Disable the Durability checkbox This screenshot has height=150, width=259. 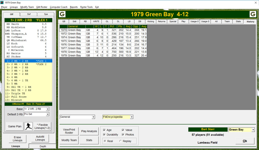pyautogui.click(x=104, y=135)
